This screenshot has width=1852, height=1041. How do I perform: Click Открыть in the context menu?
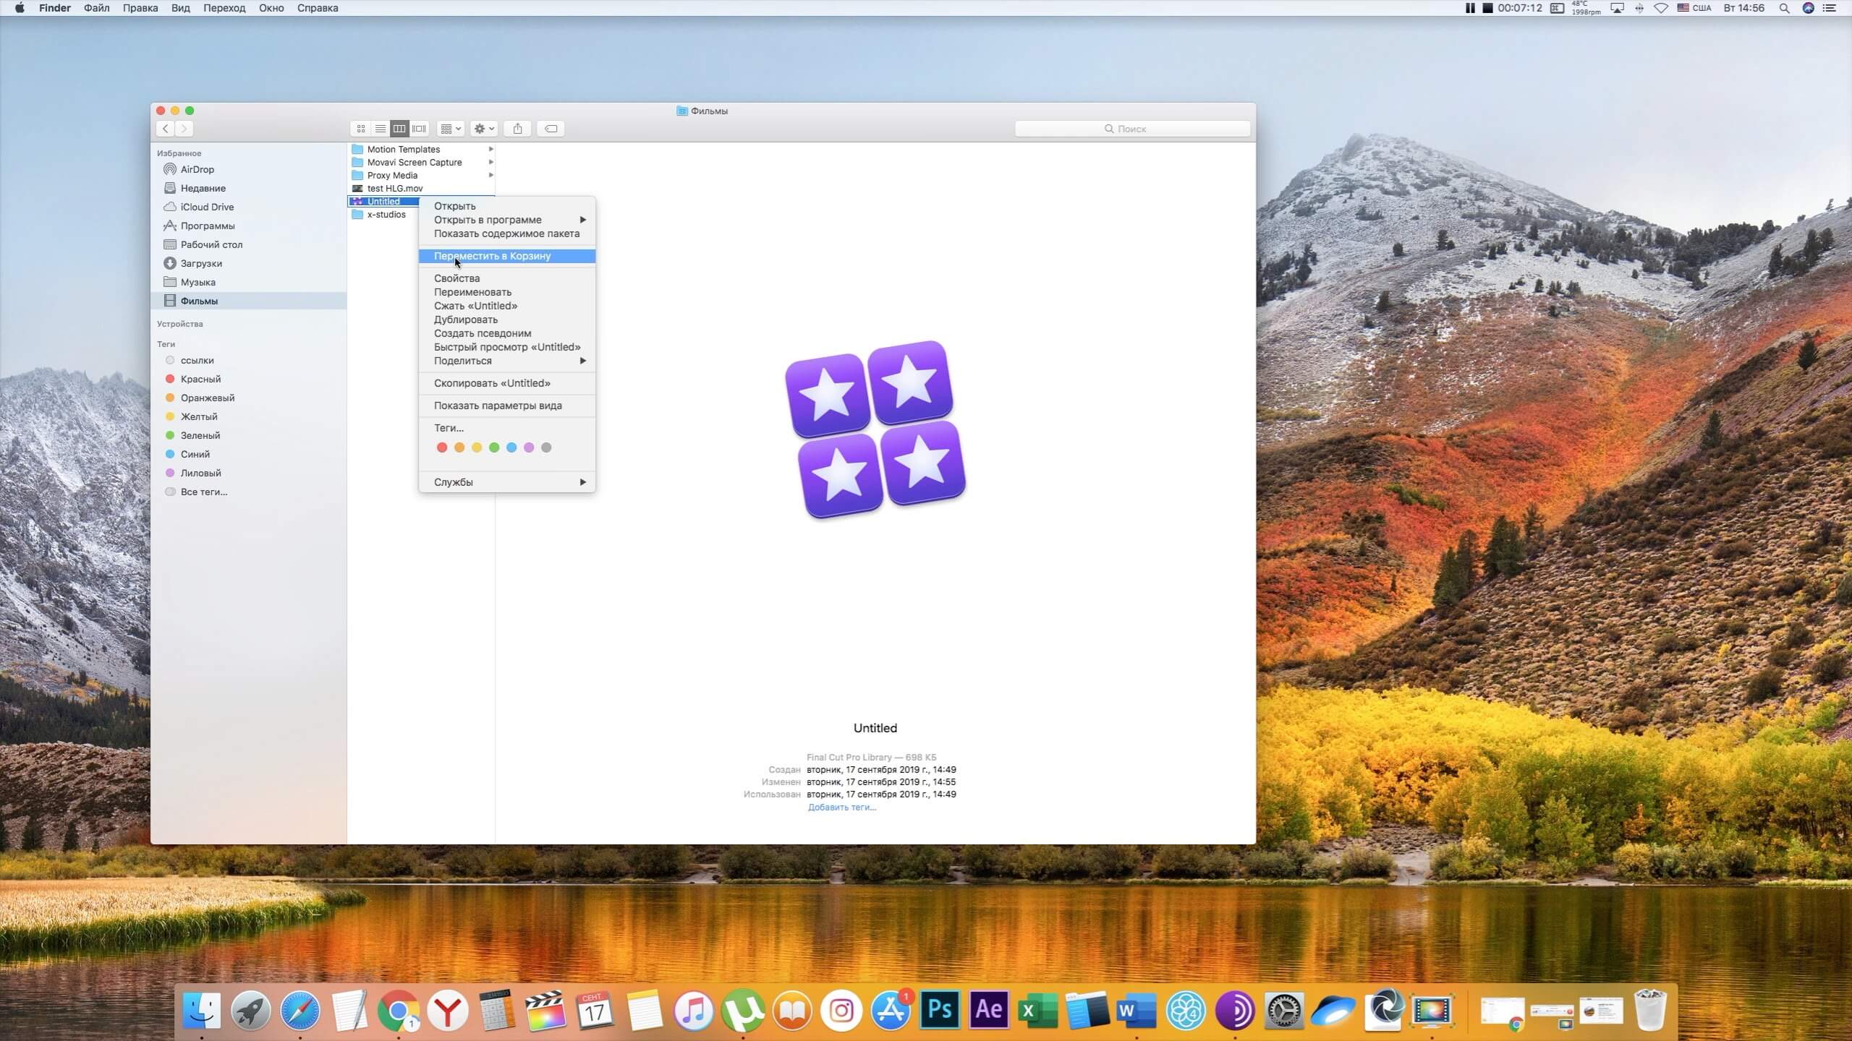(x=506, y=206)
